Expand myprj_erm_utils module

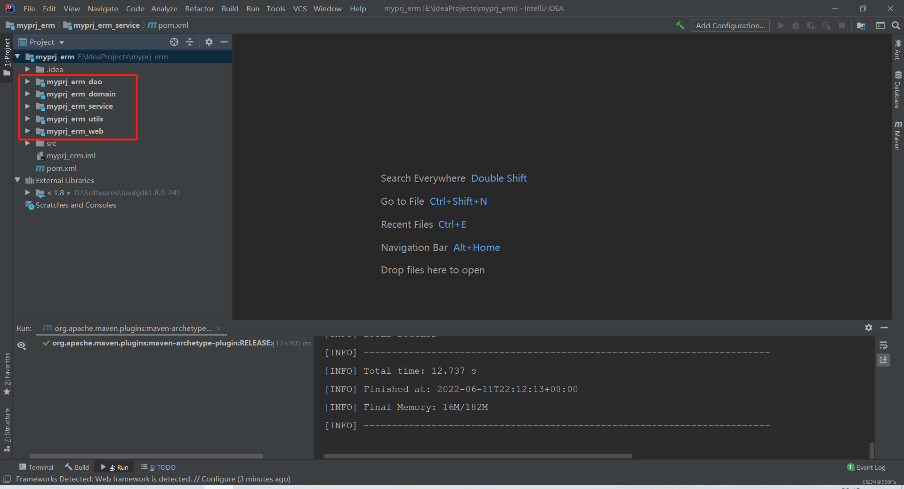coord(28,119)
